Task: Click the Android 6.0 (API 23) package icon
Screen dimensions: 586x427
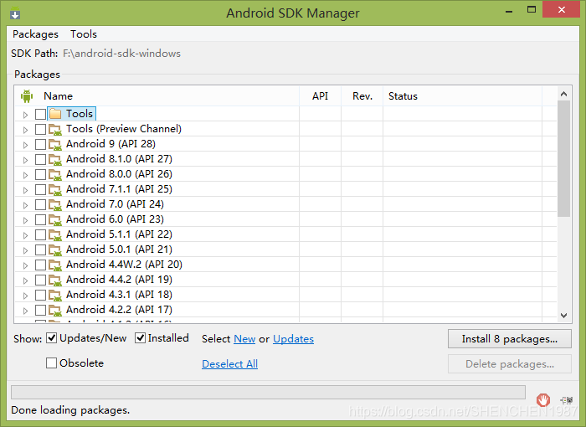Action: [x=55, y=220]
